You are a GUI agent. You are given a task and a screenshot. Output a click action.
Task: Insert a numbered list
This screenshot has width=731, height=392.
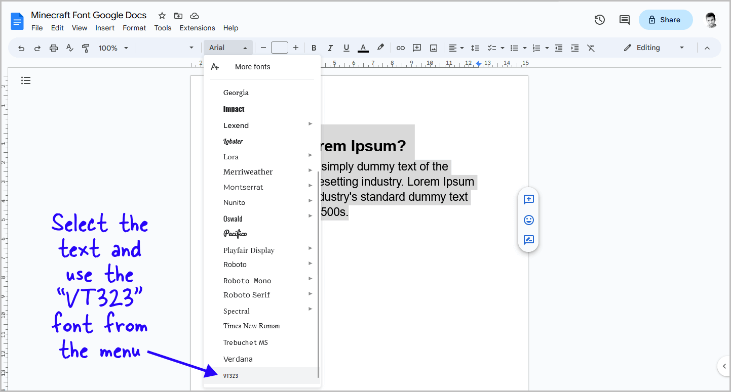tap(537, 48)
